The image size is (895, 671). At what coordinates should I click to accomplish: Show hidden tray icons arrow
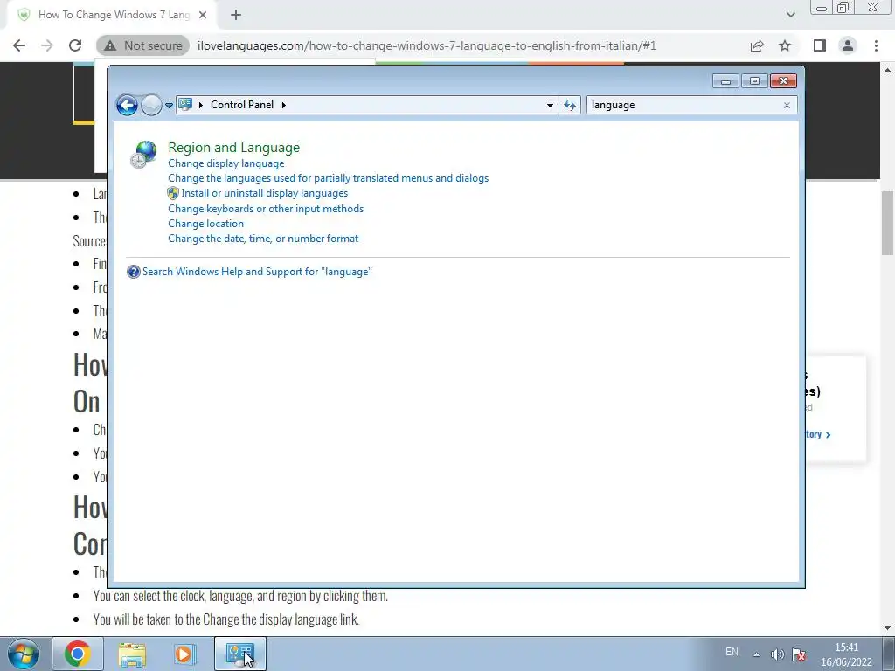point(756,654)
